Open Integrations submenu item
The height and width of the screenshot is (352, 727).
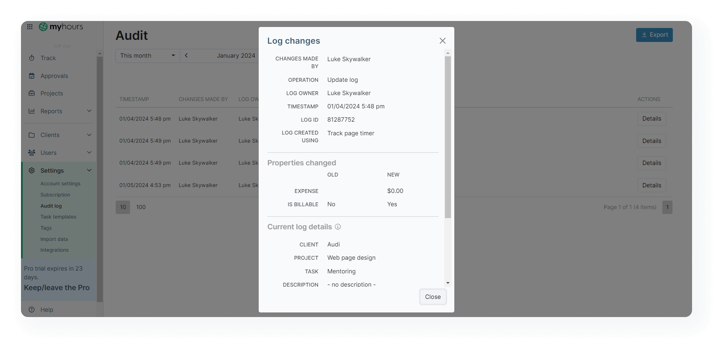click(x=55, y=250)
